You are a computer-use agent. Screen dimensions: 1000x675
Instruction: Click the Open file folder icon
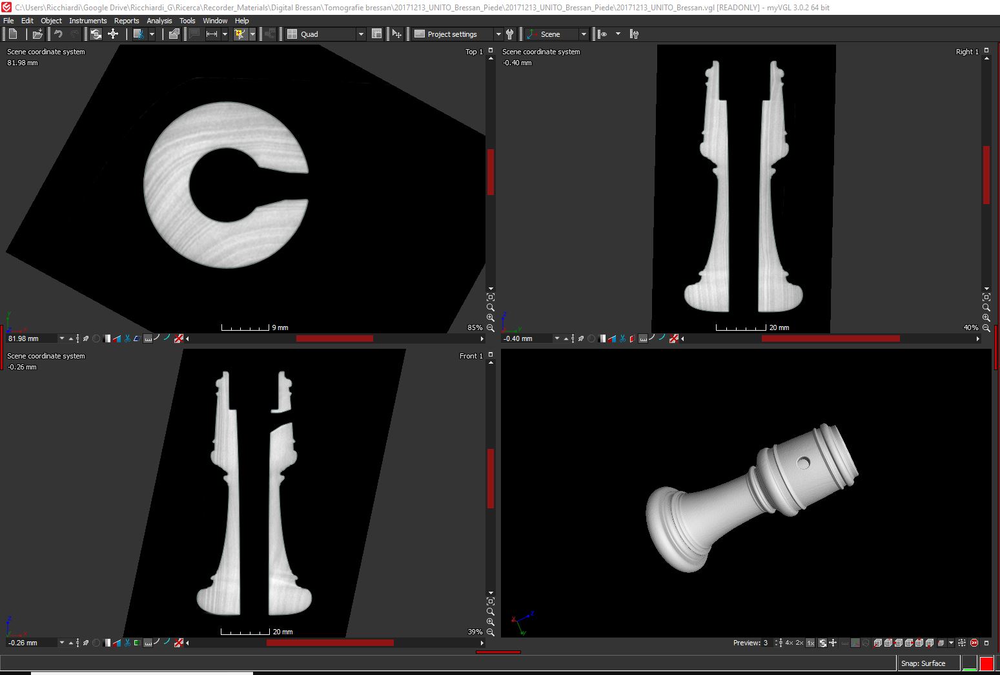(37, 34)
